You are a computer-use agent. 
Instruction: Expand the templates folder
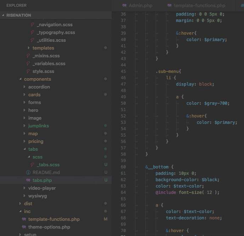click(x=28, y=48)
